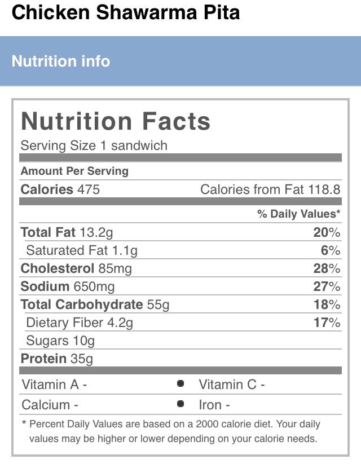The image size is (361, 464).
Task: Select the Cholesterol 85mg row
Action: (180, 268)
